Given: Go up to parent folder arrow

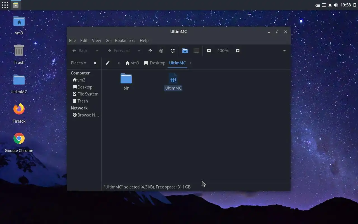Looking at the screenshot, I should (x=150, y=51).
